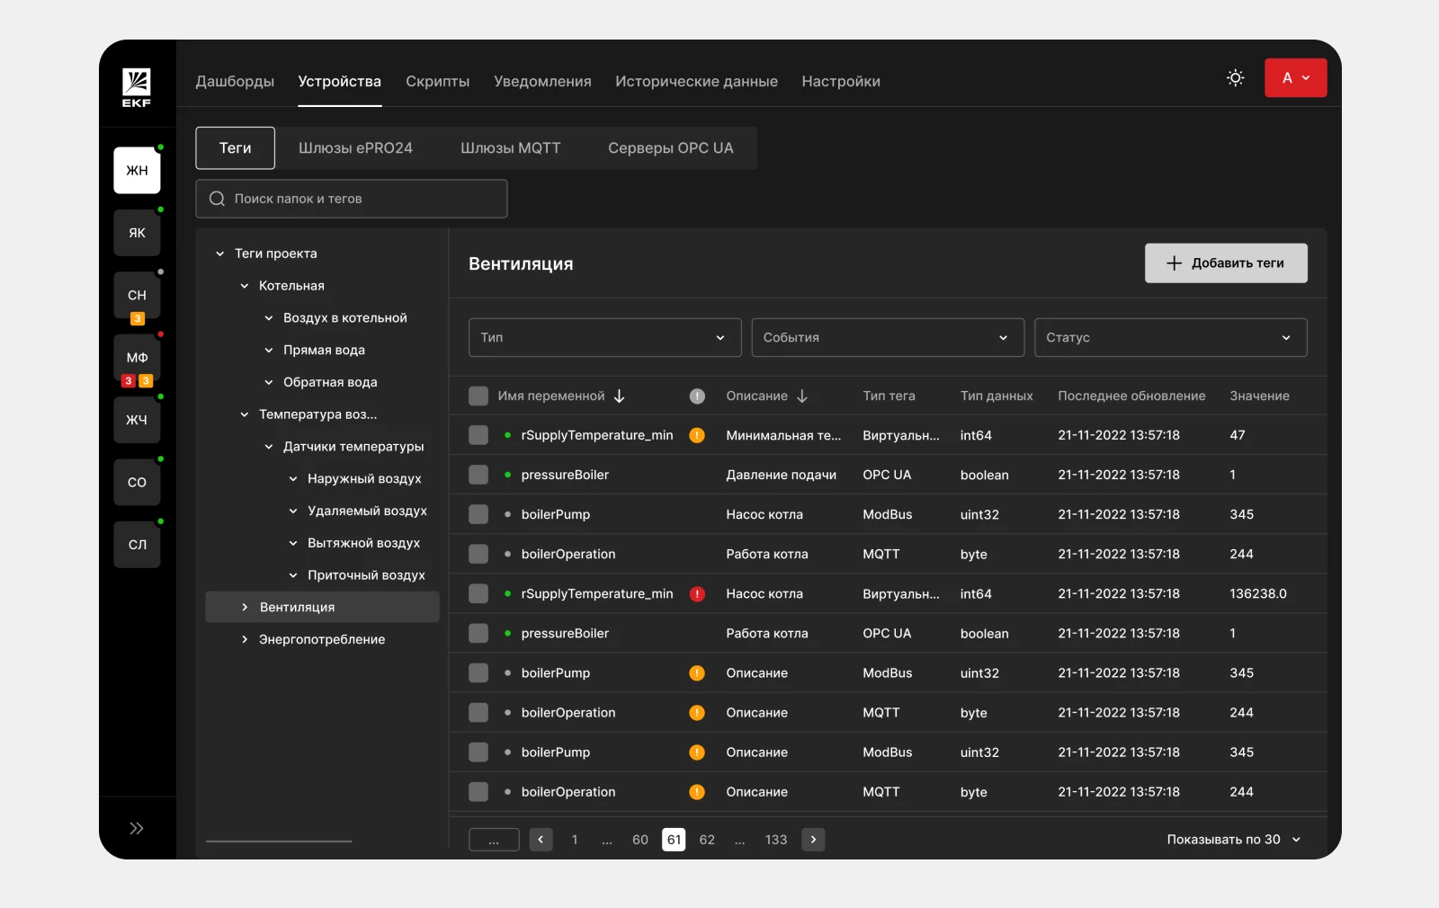Expand the sidebar with double-chevron icon
Image resolution: width=1439 pixels, height=908 pixels.
pos(137,828)
